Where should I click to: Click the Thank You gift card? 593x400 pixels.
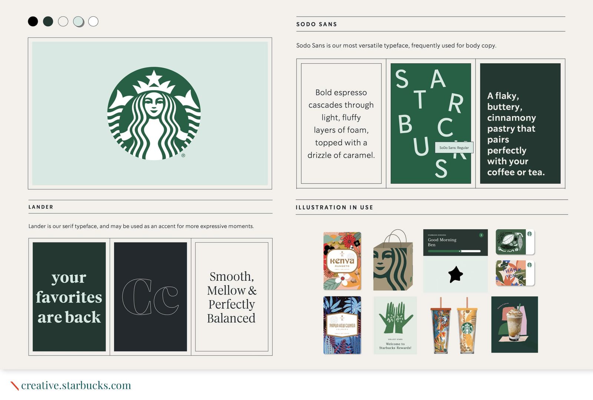515,273
